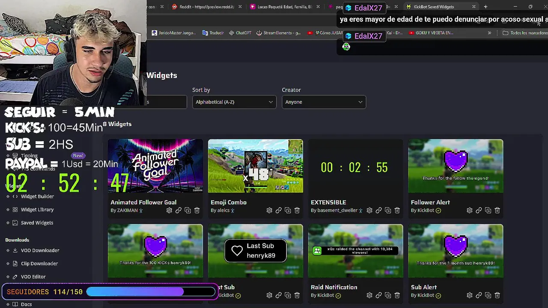
Task: Open settings gear for Sub Alert widget
Action: click(470, 295)
